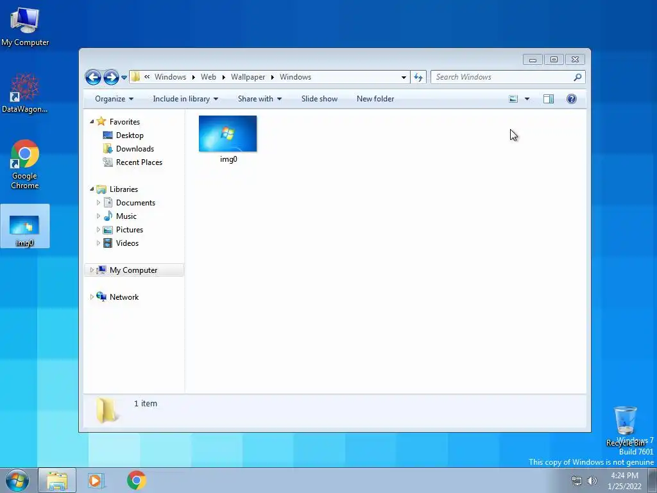
Task: Launch Windows Media Player from taskbar
Action: point(96,480)
